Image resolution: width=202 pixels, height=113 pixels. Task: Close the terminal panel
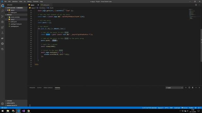coord(199,88)
